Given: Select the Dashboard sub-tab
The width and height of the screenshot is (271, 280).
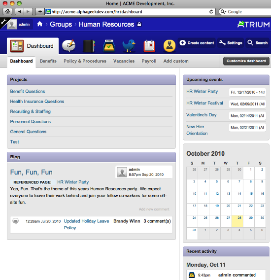Looking at the screenshot, I should 21,62.
